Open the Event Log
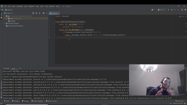Screen dimensions: 187x105 click(x=179, y=101)
